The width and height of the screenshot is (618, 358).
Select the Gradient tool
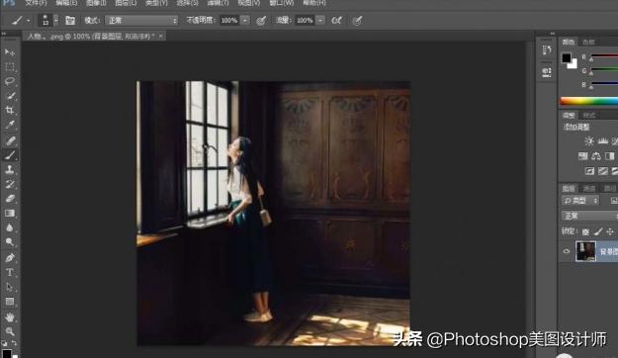click(10, 214)
